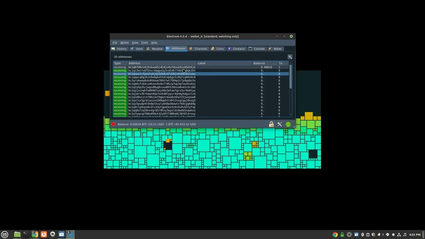The height and width of the screenshot is (239, 425).
Task: Launch the terminal from the panel
Action: click(x=26, y=234)
